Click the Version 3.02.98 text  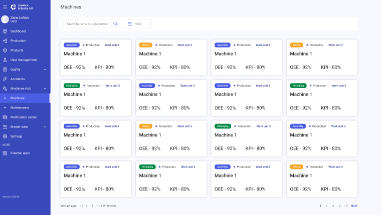(11, 196)
